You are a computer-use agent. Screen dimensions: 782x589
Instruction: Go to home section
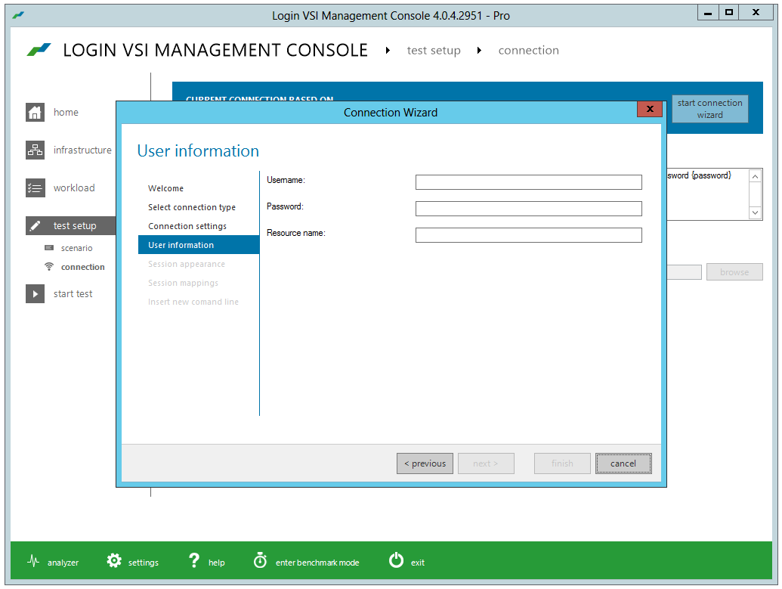click(66, 113)
